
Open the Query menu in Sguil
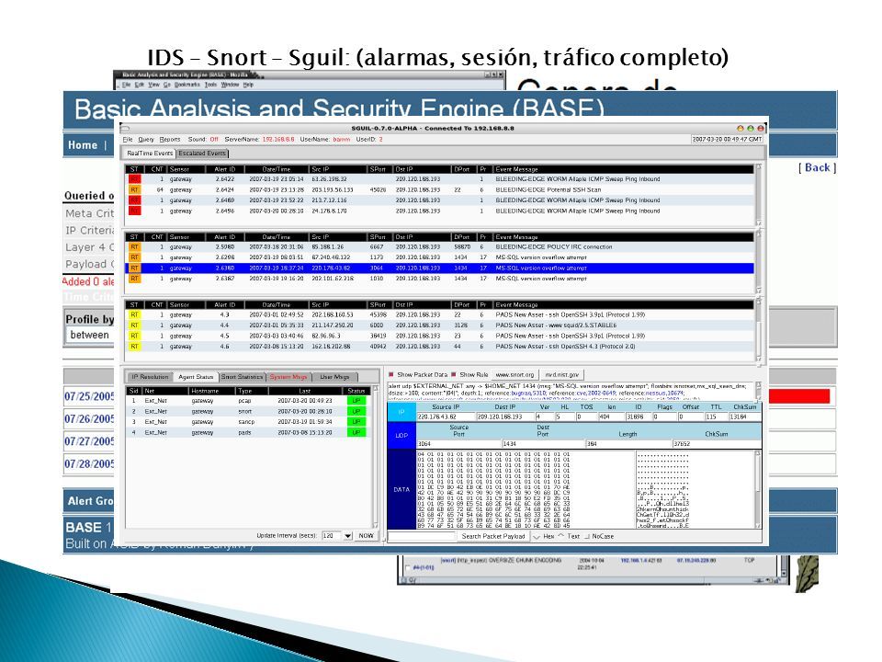tap(146, 139)
